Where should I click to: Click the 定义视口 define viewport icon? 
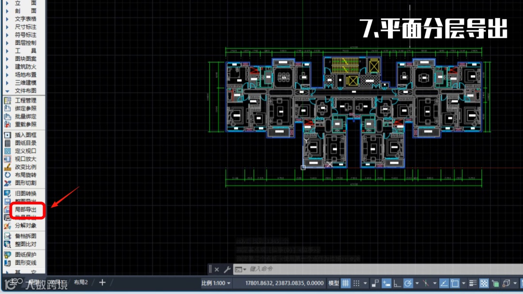tap(7, 151)
